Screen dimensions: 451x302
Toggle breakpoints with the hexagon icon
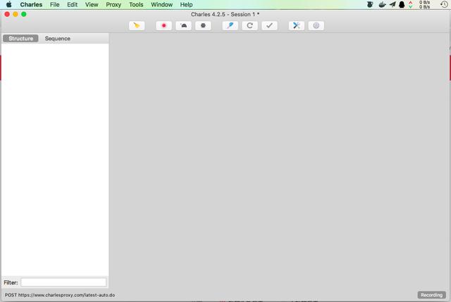coord(203,25)
